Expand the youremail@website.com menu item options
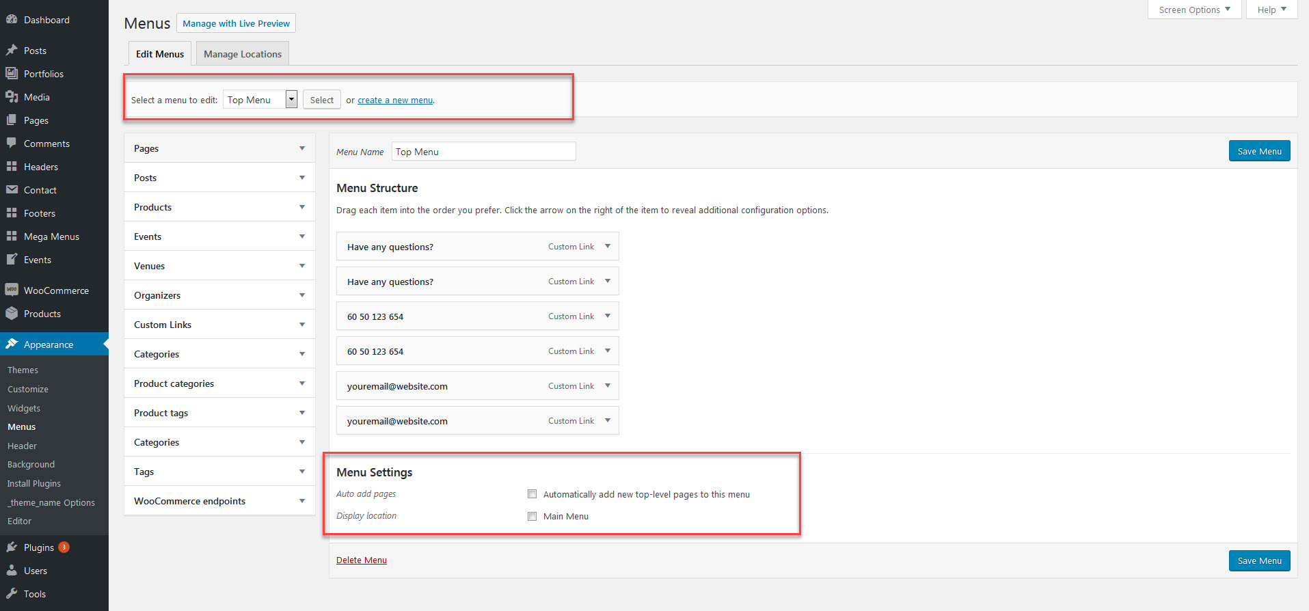 coord(607,386)
